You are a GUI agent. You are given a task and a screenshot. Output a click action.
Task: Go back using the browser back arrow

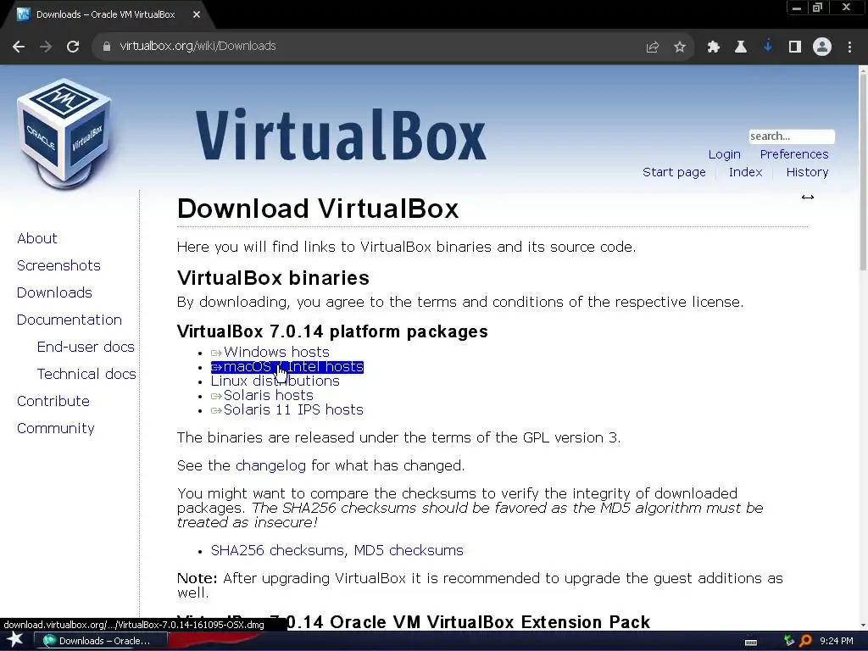pos(19,47)
